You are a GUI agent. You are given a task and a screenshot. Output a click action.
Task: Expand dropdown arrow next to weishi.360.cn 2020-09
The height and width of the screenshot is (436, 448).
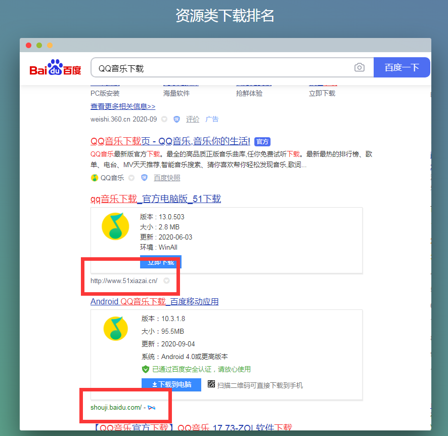point(164,119)
